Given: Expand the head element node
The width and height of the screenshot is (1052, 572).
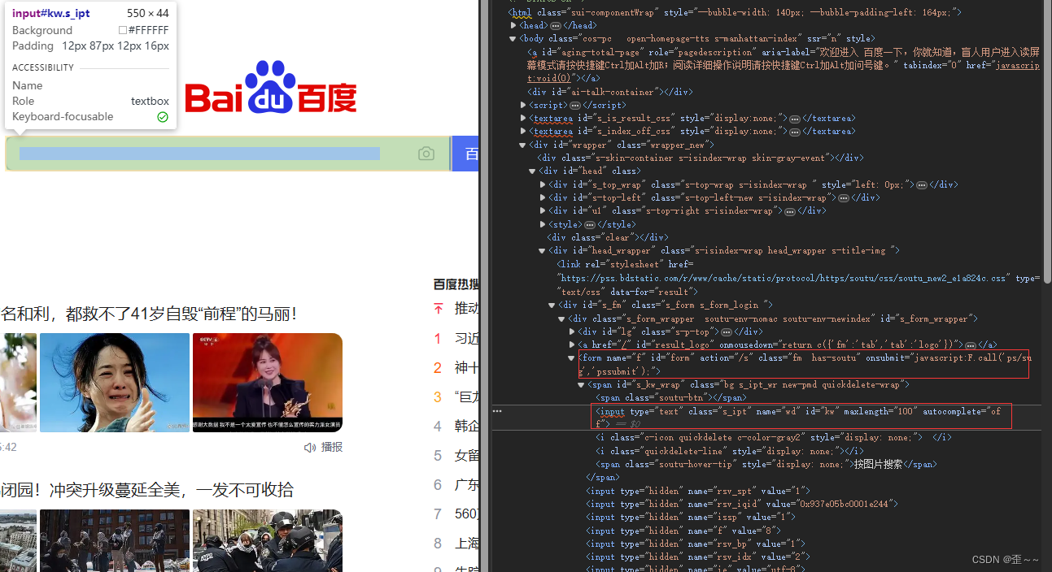Looking at the screenshot, I should tap(513, 26).
